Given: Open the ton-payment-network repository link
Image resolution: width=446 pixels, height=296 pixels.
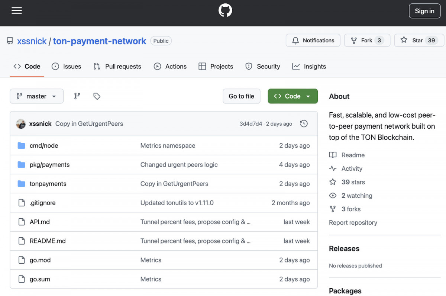Looking at the screenshot, I should click(x=100, y=41).
